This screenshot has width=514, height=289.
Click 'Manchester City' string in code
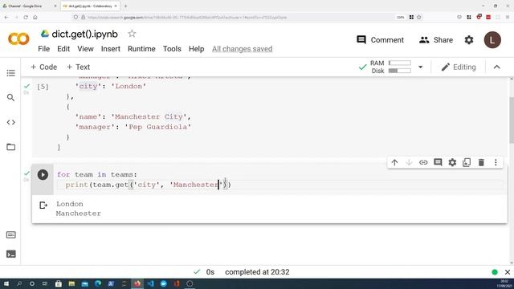[149, 116]
